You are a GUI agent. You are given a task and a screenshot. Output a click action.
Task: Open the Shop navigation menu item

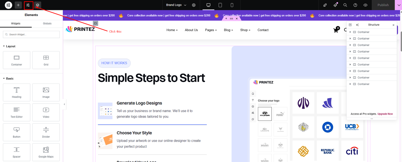pyautogui.click(x=245, y=30)
